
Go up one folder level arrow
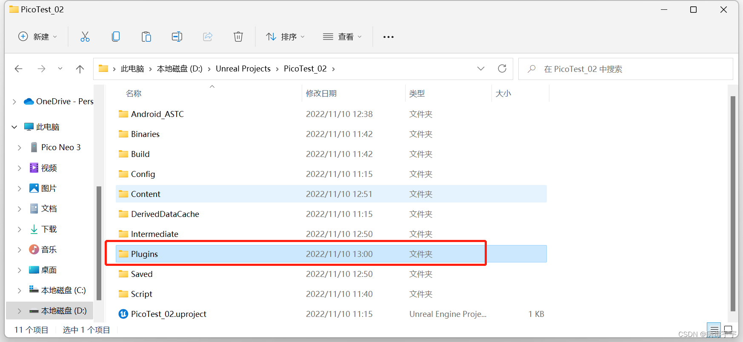point(80,69)
